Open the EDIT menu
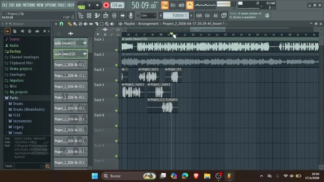Viewport: 324px width, 182px height. 11,5
